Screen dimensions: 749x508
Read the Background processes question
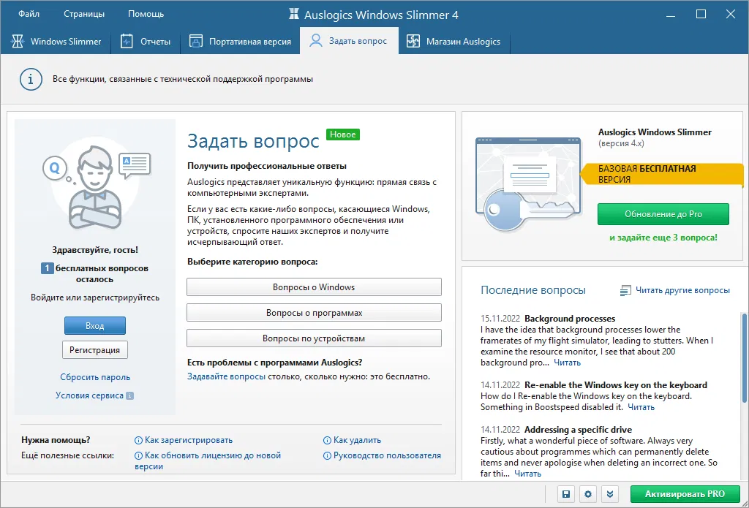click(x=567, y=363)
